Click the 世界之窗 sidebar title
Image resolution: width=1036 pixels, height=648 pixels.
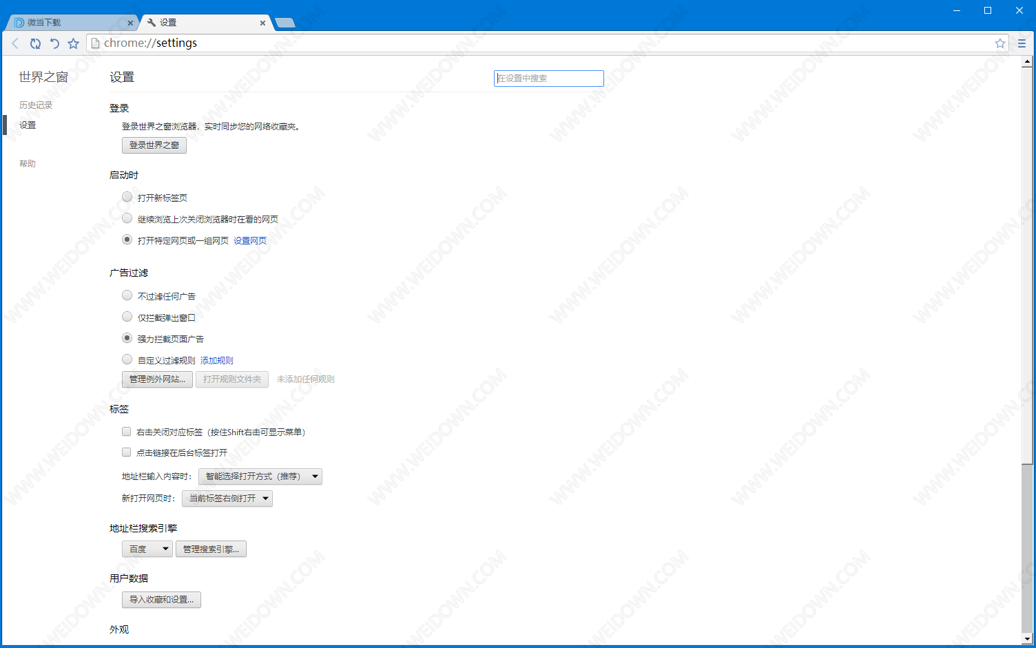pyautogui.click(x=43, y=77)
